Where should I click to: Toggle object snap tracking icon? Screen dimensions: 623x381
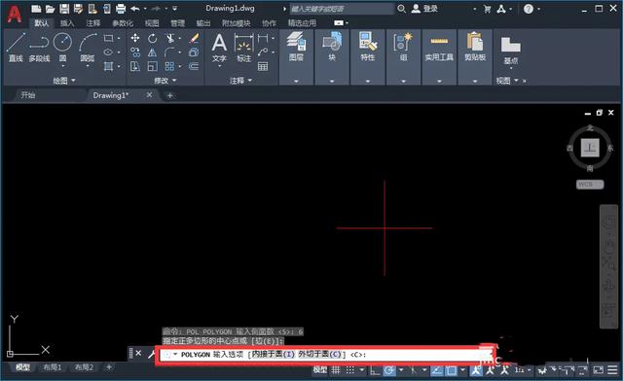pos(437,370)
